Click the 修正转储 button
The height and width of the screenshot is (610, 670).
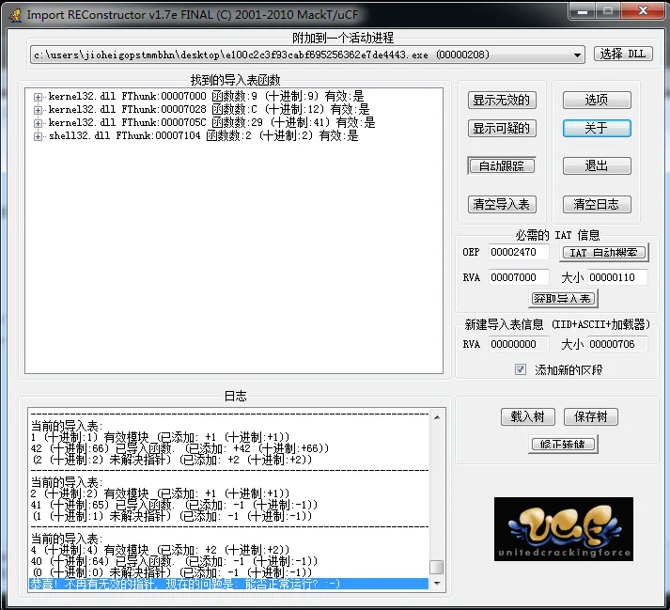point(564,445)
